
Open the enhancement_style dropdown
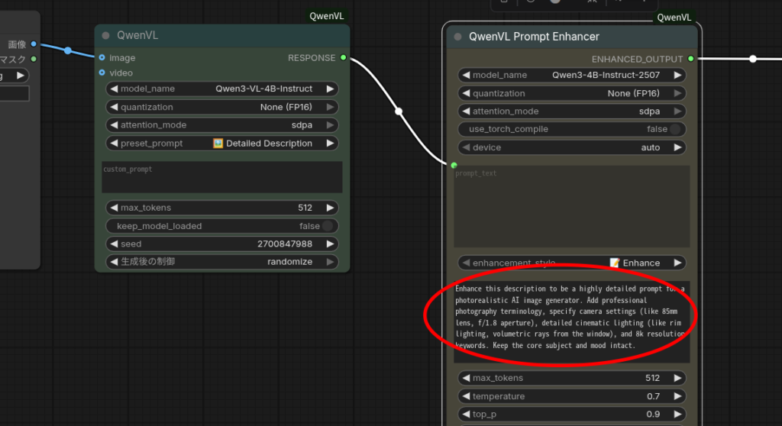pos(571,263)
